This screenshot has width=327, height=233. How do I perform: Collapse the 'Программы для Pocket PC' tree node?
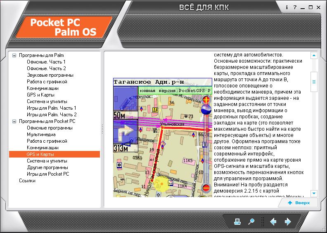pyautogui.click(x=14, y=121)
